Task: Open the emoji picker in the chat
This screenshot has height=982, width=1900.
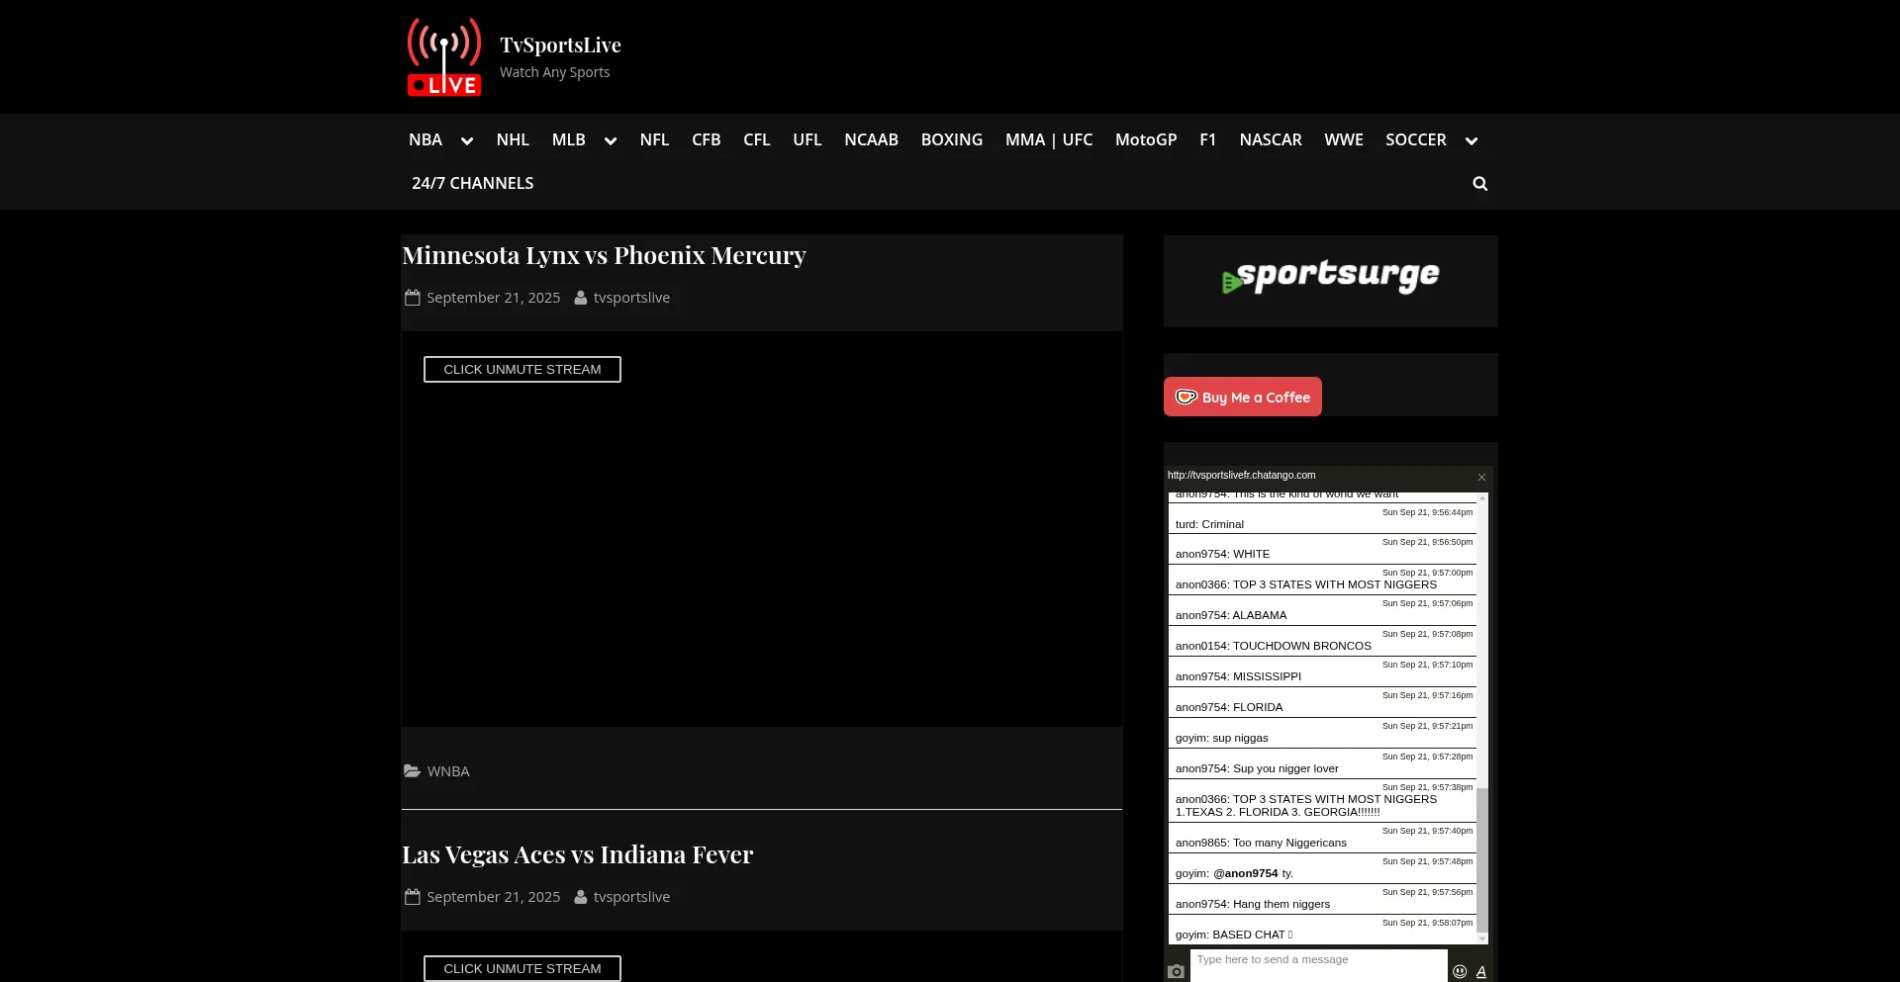Action: 1460,971
